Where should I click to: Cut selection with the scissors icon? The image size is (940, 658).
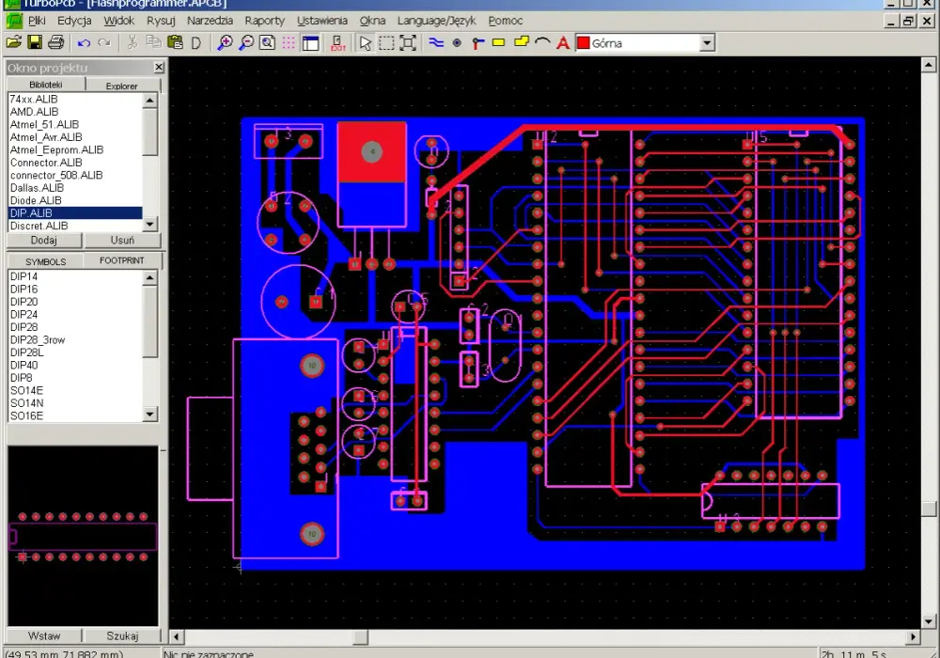pos(133,42)
